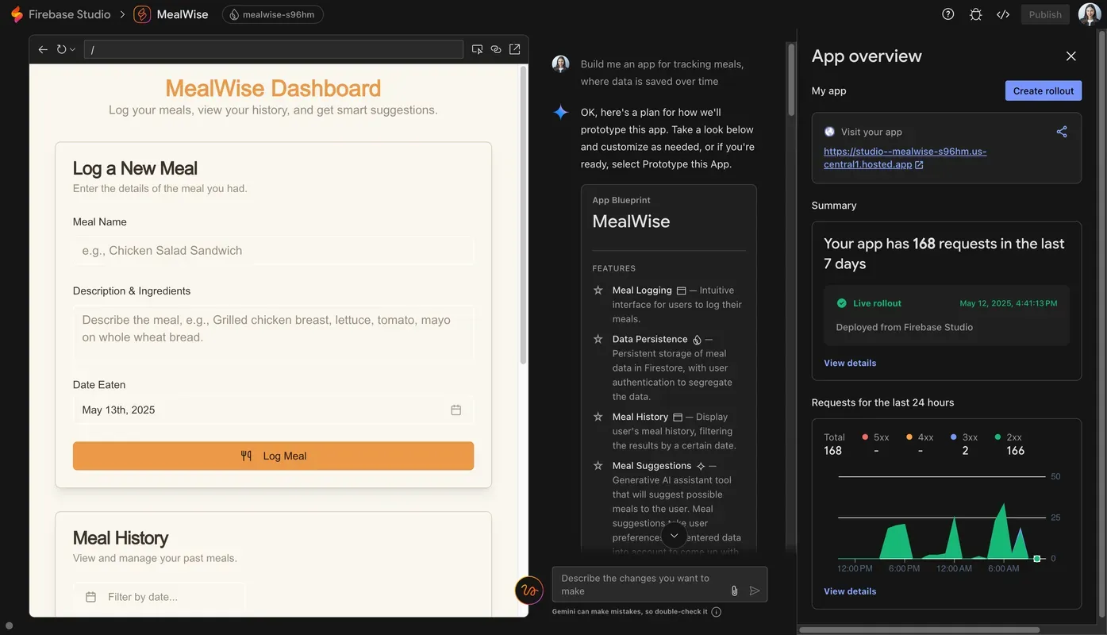1107x635 pixels.
Task: Click the App Blueprint MealWise title
Action: pyautogui.click(x=631, y=221)
